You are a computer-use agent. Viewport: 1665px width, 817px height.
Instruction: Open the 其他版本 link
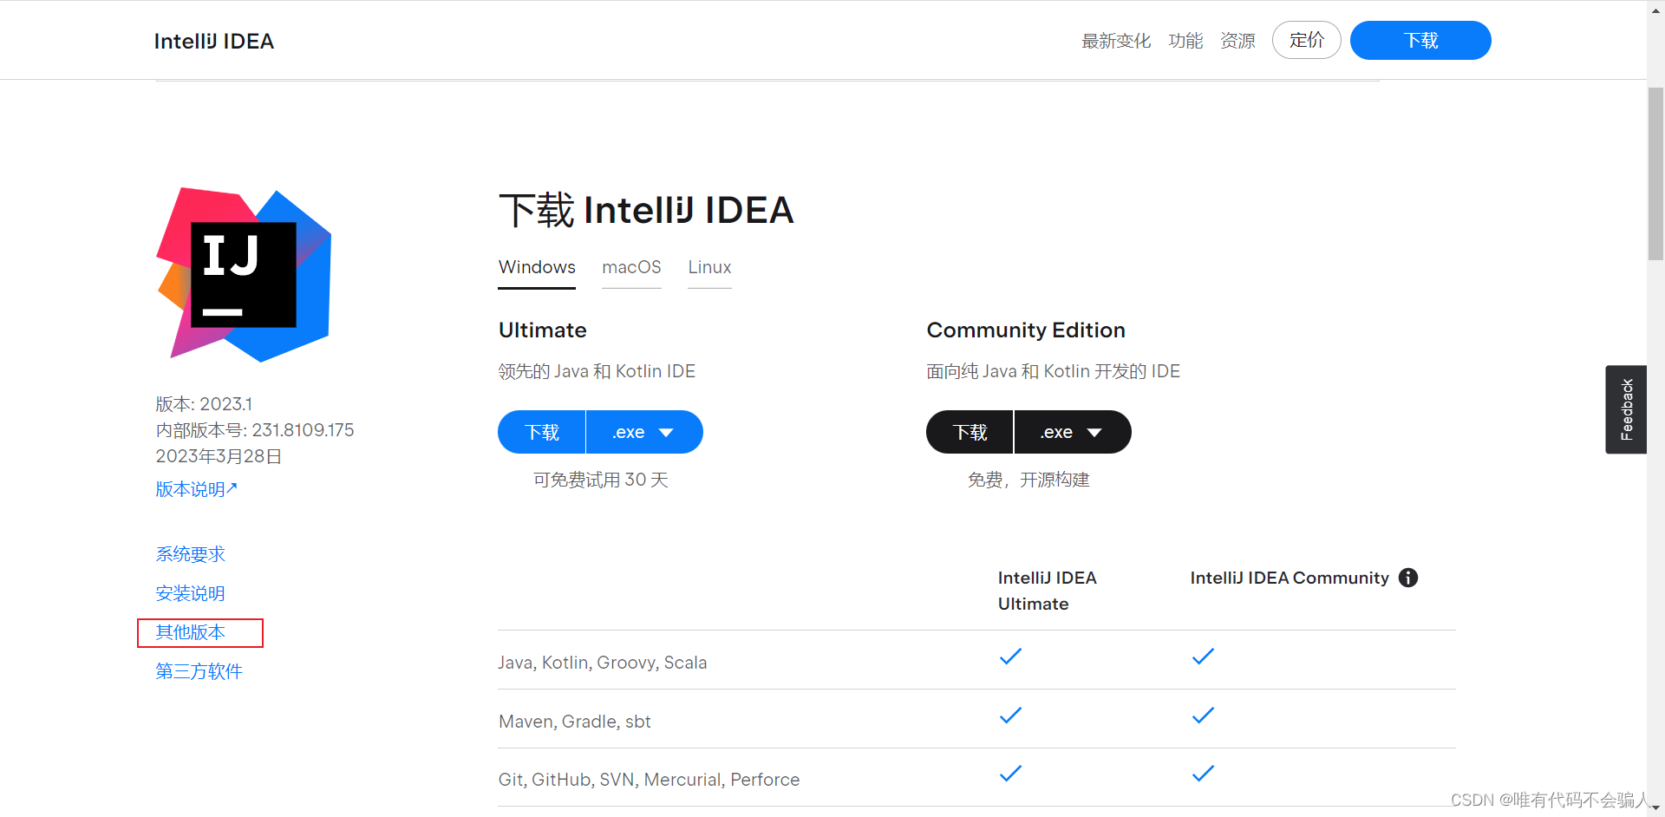click(x=191, y=632)
